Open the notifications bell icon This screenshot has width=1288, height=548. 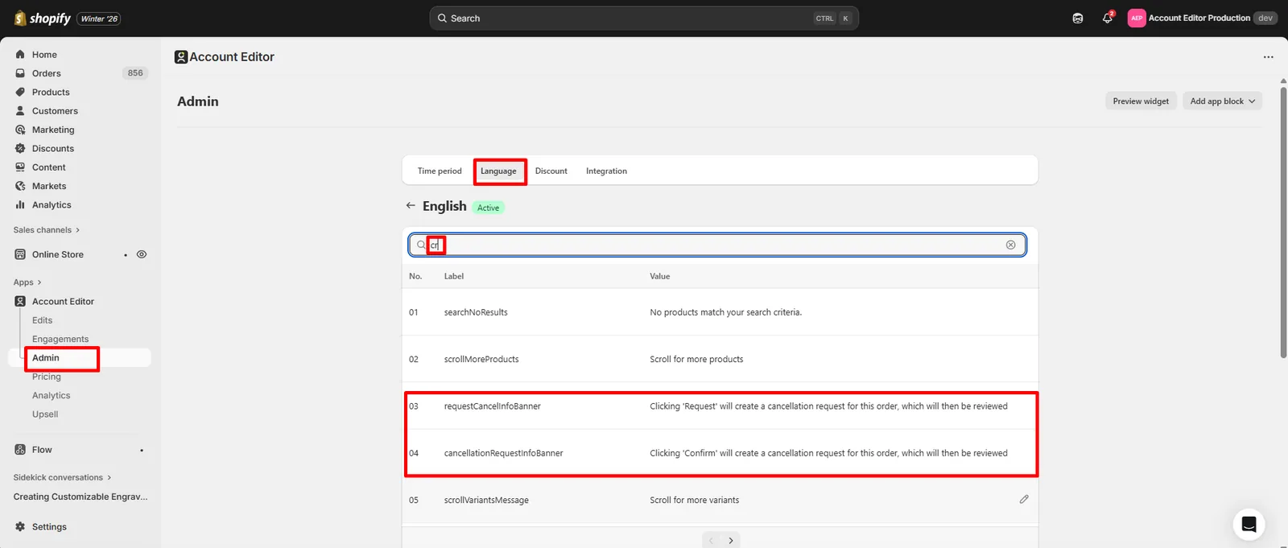point(1108,18)
